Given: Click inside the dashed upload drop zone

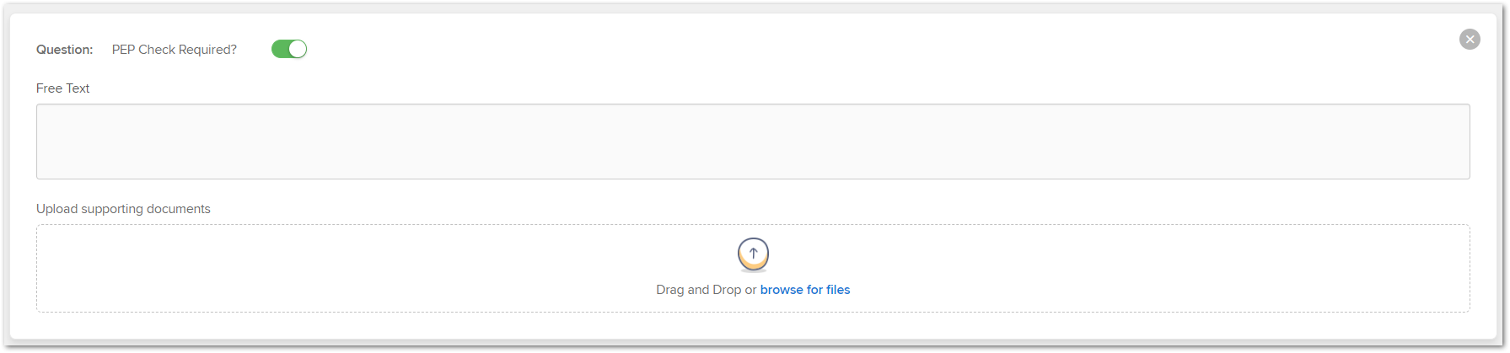Looking at the screenshot, I should point(753,268).
